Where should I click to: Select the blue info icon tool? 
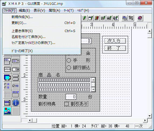16,103
